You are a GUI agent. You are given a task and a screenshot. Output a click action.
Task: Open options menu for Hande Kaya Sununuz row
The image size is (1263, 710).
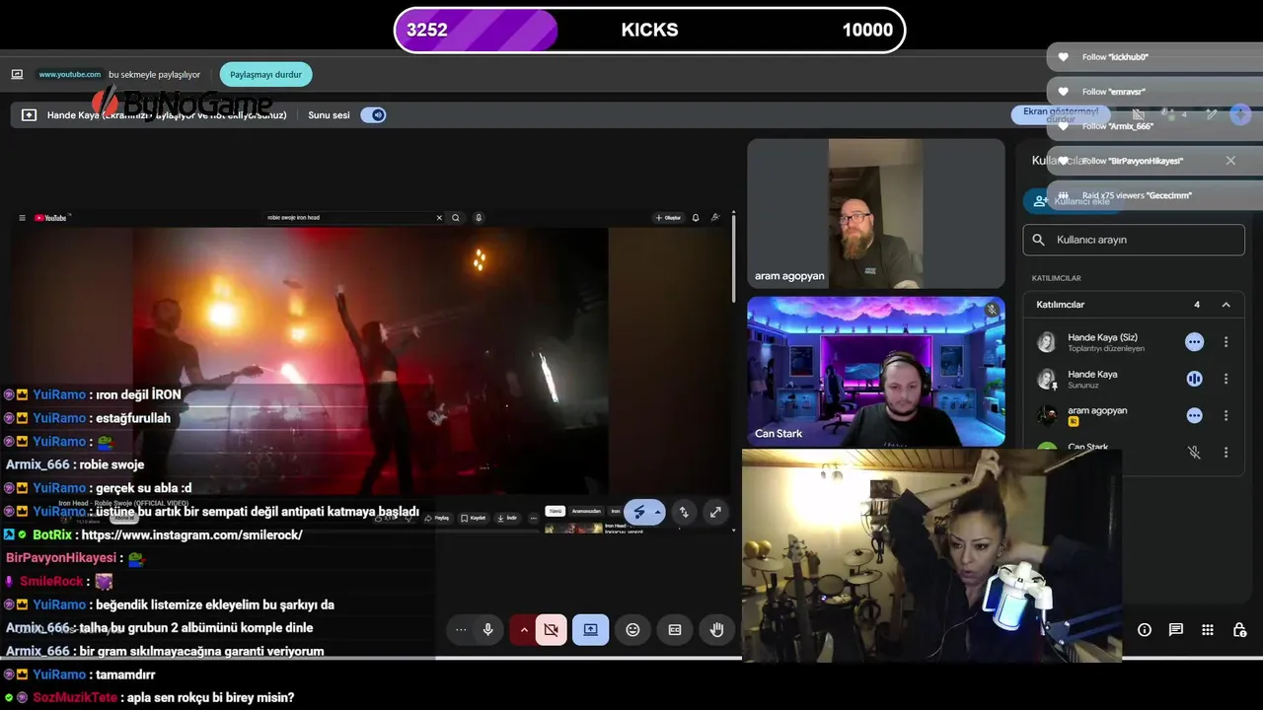[x=1226, y=379]
